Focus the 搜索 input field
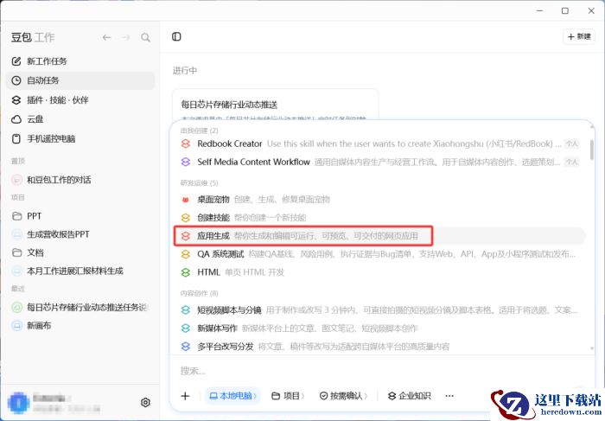This screenshot has height=421, width=605. tap(379, 371)
